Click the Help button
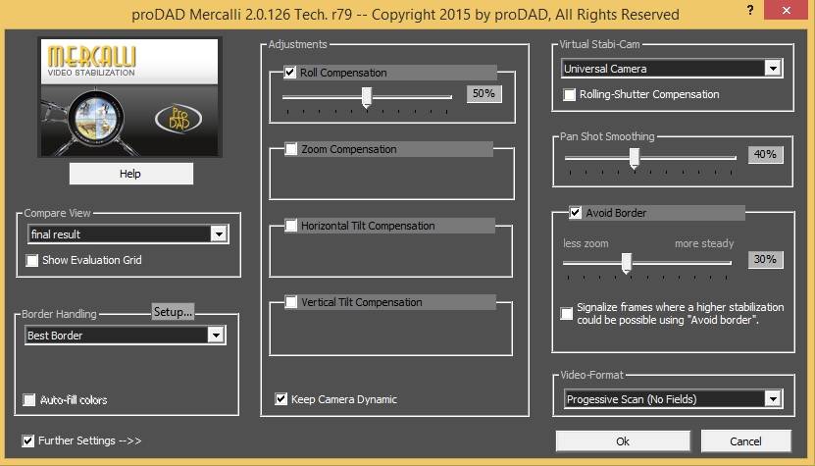This screenshot has width=815, height=466. [x=131, y=174]
